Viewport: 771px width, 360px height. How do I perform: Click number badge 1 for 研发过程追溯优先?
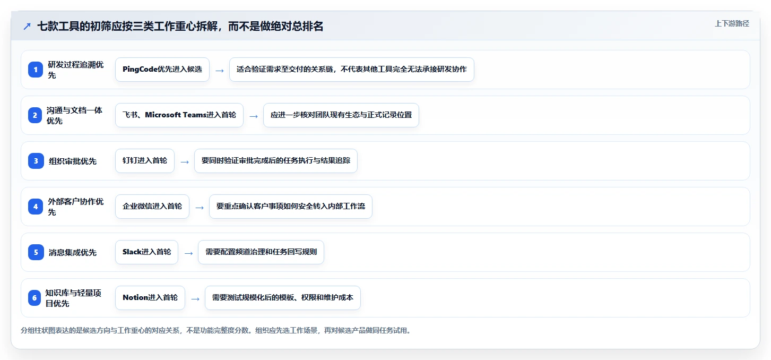click(x=36, y=70)
